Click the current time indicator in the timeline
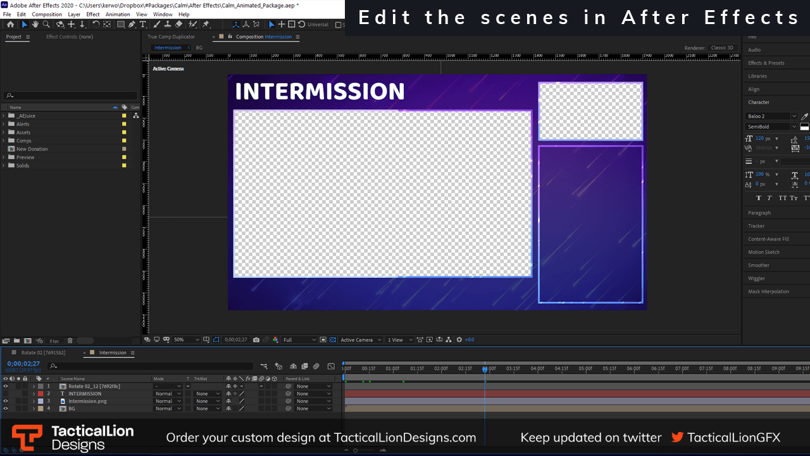This screenshot has height=456, width=810. pos(485,369)
